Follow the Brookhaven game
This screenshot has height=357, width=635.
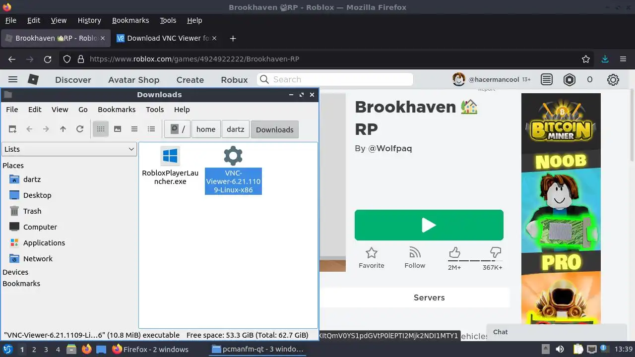click(x=415, y=258)
